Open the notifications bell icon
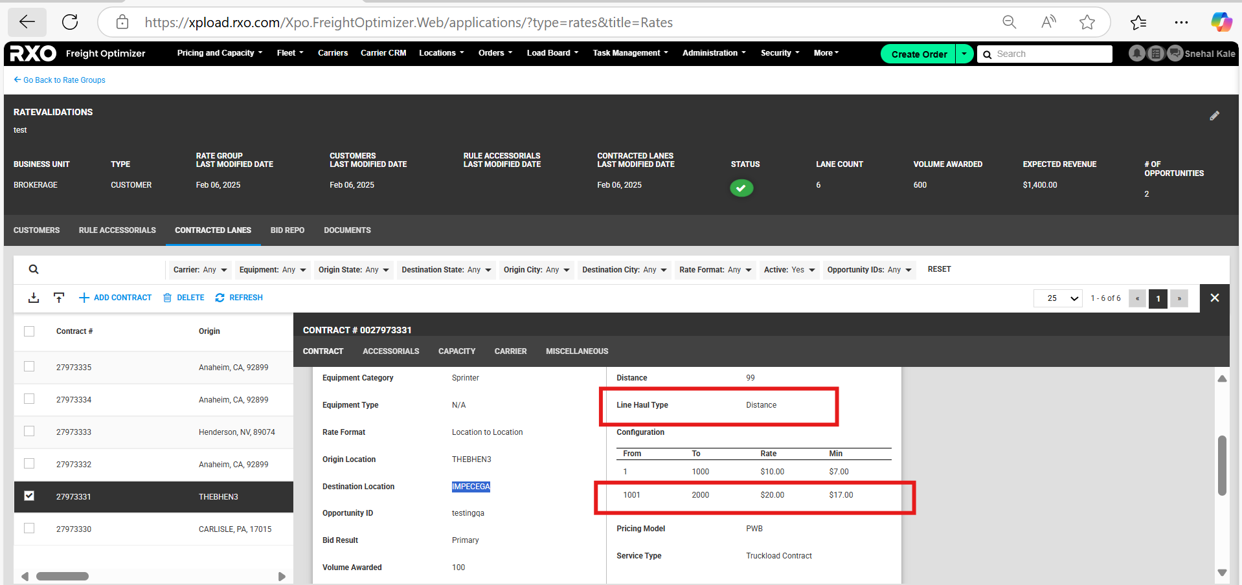This screenshot has height=585, width=1242. [x=1136, y=53]
